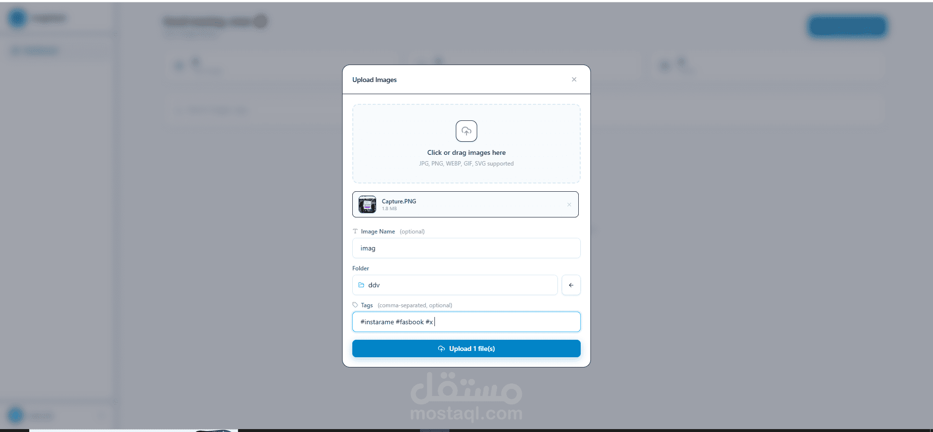Open the Folder selector showing ddv
This screenshot has width=933, height=432.
click(x=455, y=285)
